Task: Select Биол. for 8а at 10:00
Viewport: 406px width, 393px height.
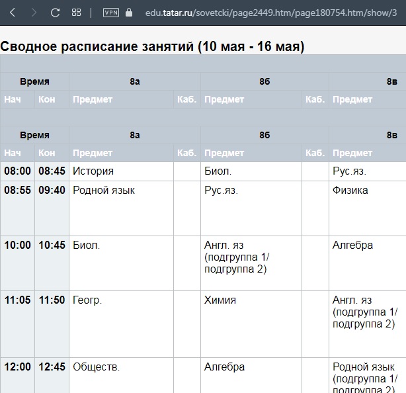Action: click(121, 263)
